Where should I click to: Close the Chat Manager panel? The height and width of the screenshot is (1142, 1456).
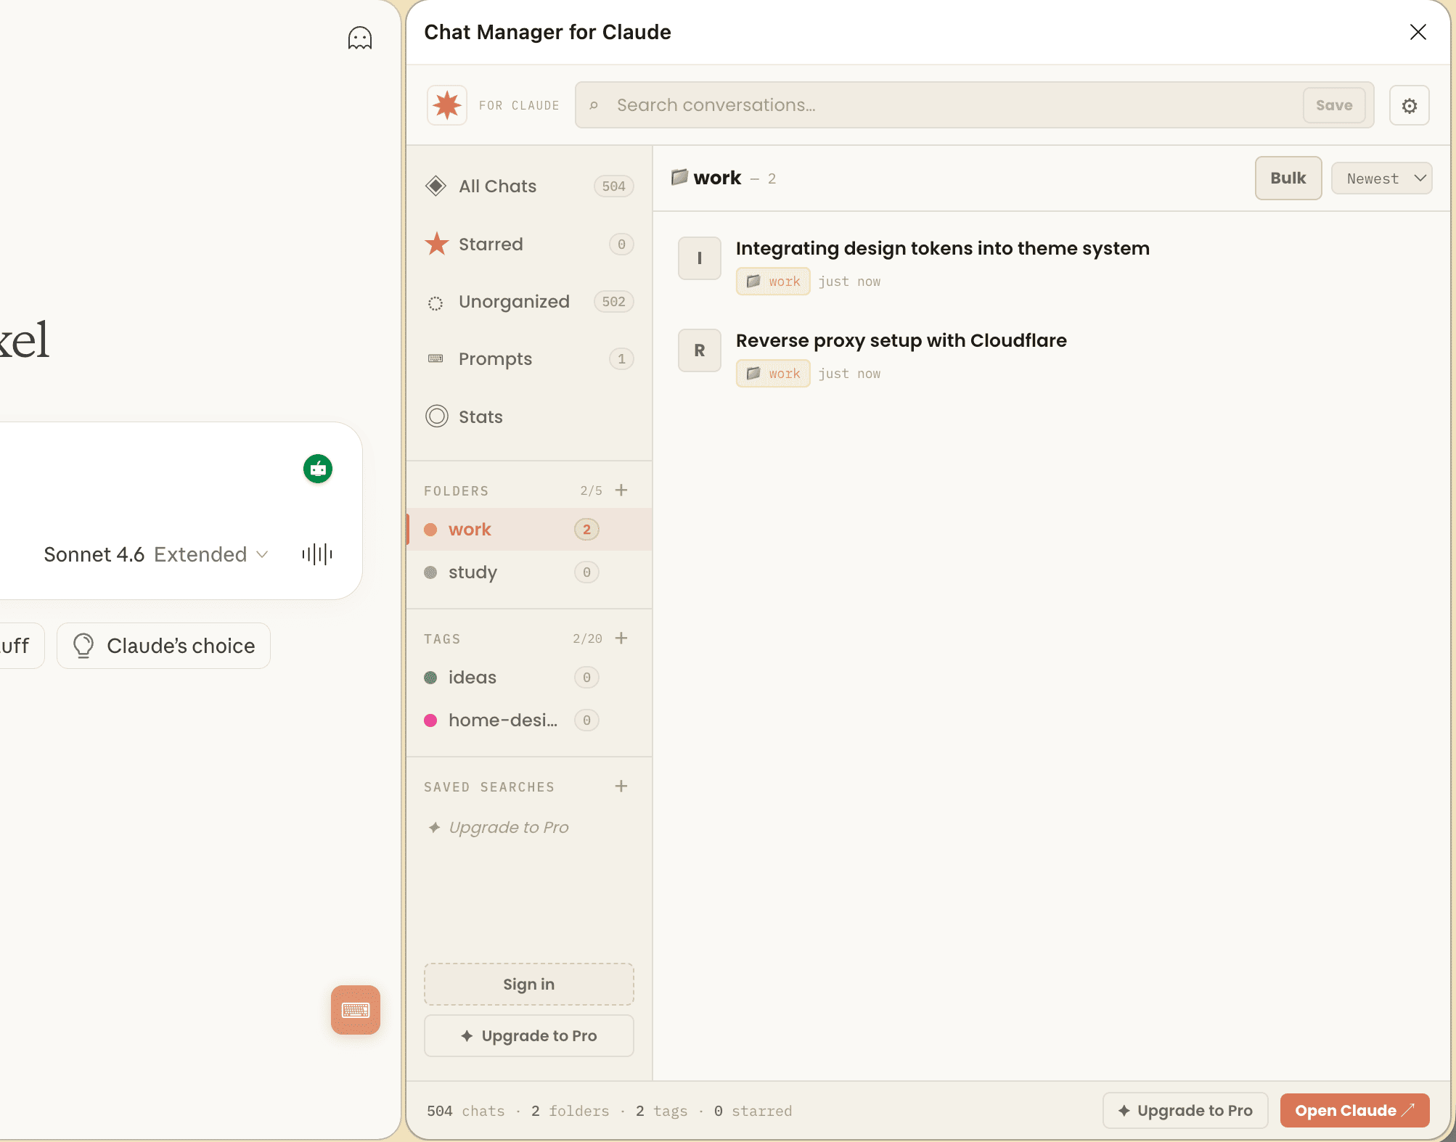coord(1418,32)
